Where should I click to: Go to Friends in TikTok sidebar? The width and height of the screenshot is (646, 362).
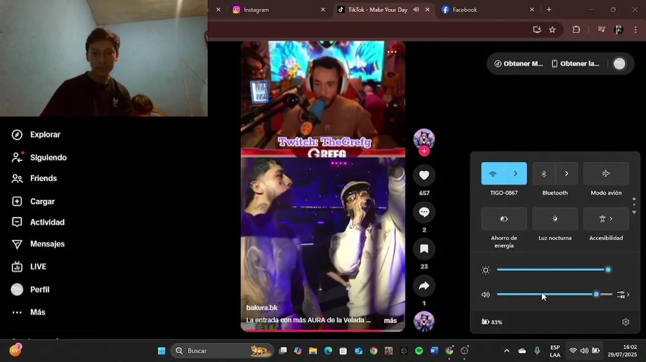click(x=34, y=178)
